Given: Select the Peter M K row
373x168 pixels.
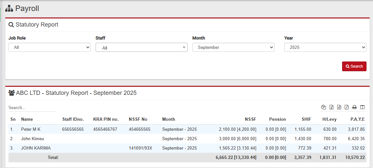Looking at the screenshot, I should tap(31, 129).
